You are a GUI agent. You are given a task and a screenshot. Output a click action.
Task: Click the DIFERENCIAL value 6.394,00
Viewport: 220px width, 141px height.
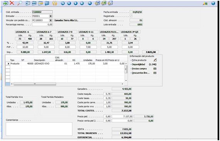(122, 137)
